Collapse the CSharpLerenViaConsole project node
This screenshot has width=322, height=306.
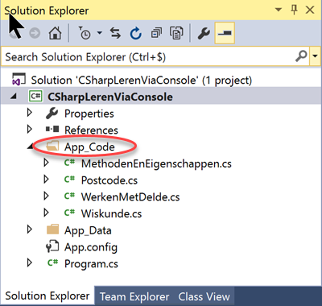click(14, 97)
